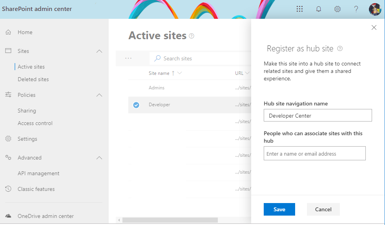Open the help question mark in header
This screenshot has width=385, height=225.
[356, 9]
